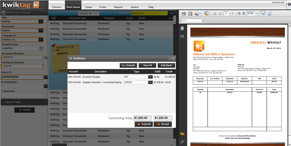Print the invoice PDF
Screen dimensions: 291x146
tap(184, 13)
